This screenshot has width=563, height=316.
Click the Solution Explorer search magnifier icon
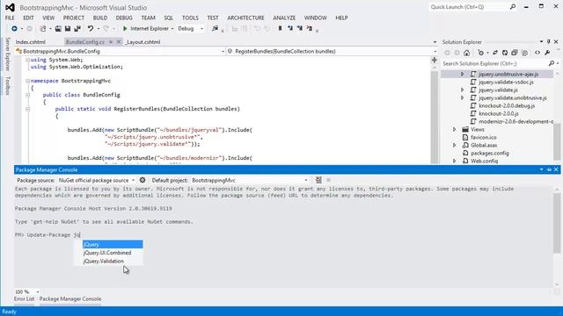(x=552, y=63)
